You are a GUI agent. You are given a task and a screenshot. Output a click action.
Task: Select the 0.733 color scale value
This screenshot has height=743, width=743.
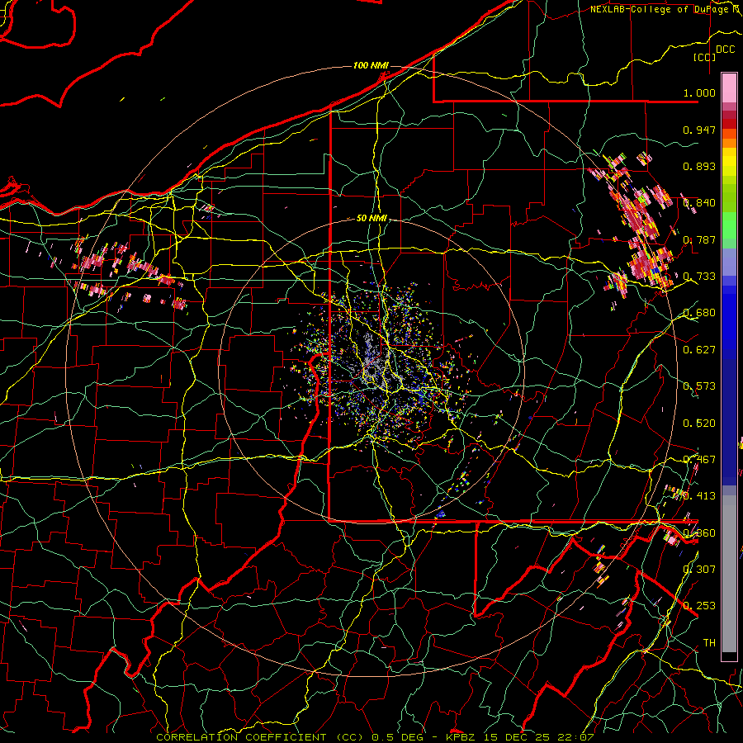tap(699, 277)
